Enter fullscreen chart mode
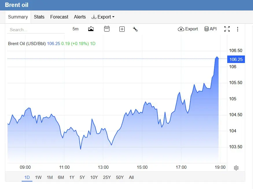253x189 pixels. [227, 29]
